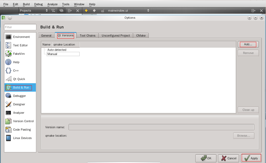Viewport: 266px width, 163px height.
Task: Select the Help category icon
Action: (9, 62)
